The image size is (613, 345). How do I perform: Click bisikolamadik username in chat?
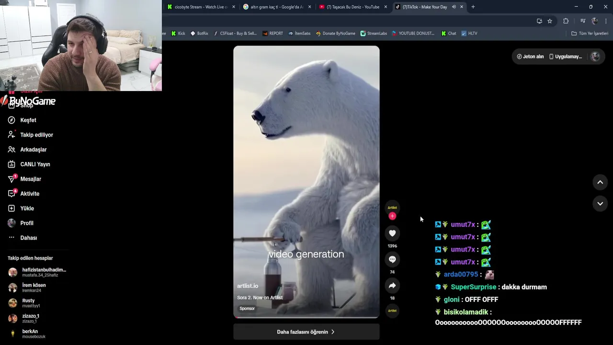(x=466, y=312)
